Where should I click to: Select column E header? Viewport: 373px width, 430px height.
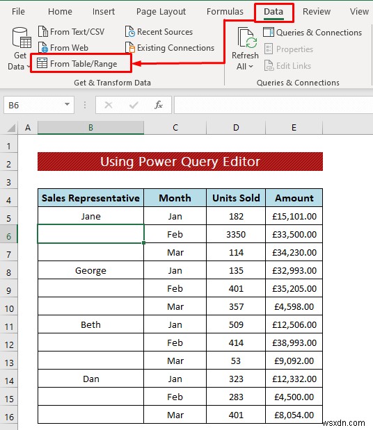pyautogui.click(x=294, y=128)
